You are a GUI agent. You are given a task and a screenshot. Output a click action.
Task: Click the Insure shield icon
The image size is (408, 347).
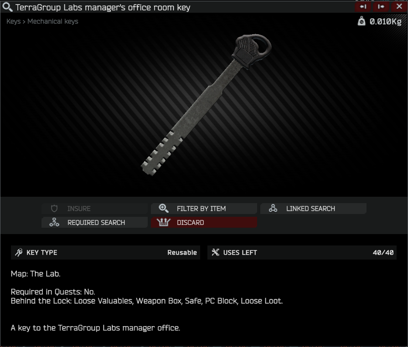[x=54, y=209]
